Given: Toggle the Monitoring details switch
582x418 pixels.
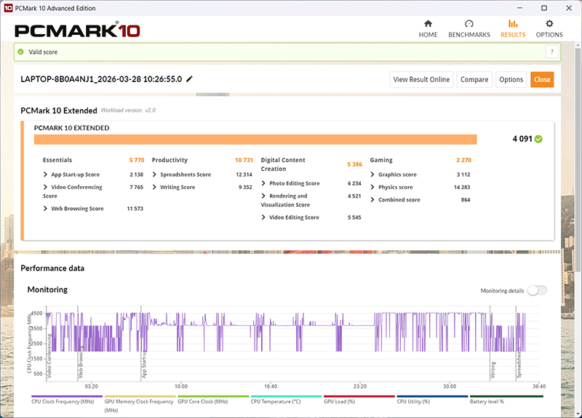Looking at the screenshot, I should 537,291.
